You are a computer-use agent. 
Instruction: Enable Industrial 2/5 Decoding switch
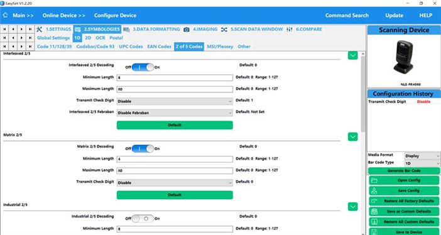click(x=143, y=219)
